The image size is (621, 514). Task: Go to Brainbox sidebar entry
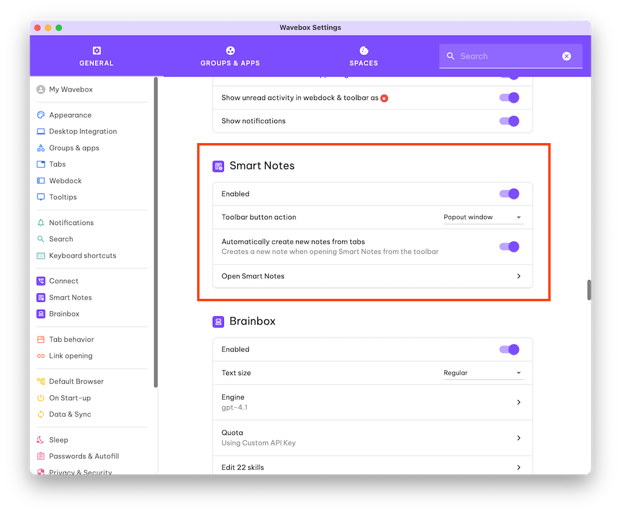[x=64, y=314]
